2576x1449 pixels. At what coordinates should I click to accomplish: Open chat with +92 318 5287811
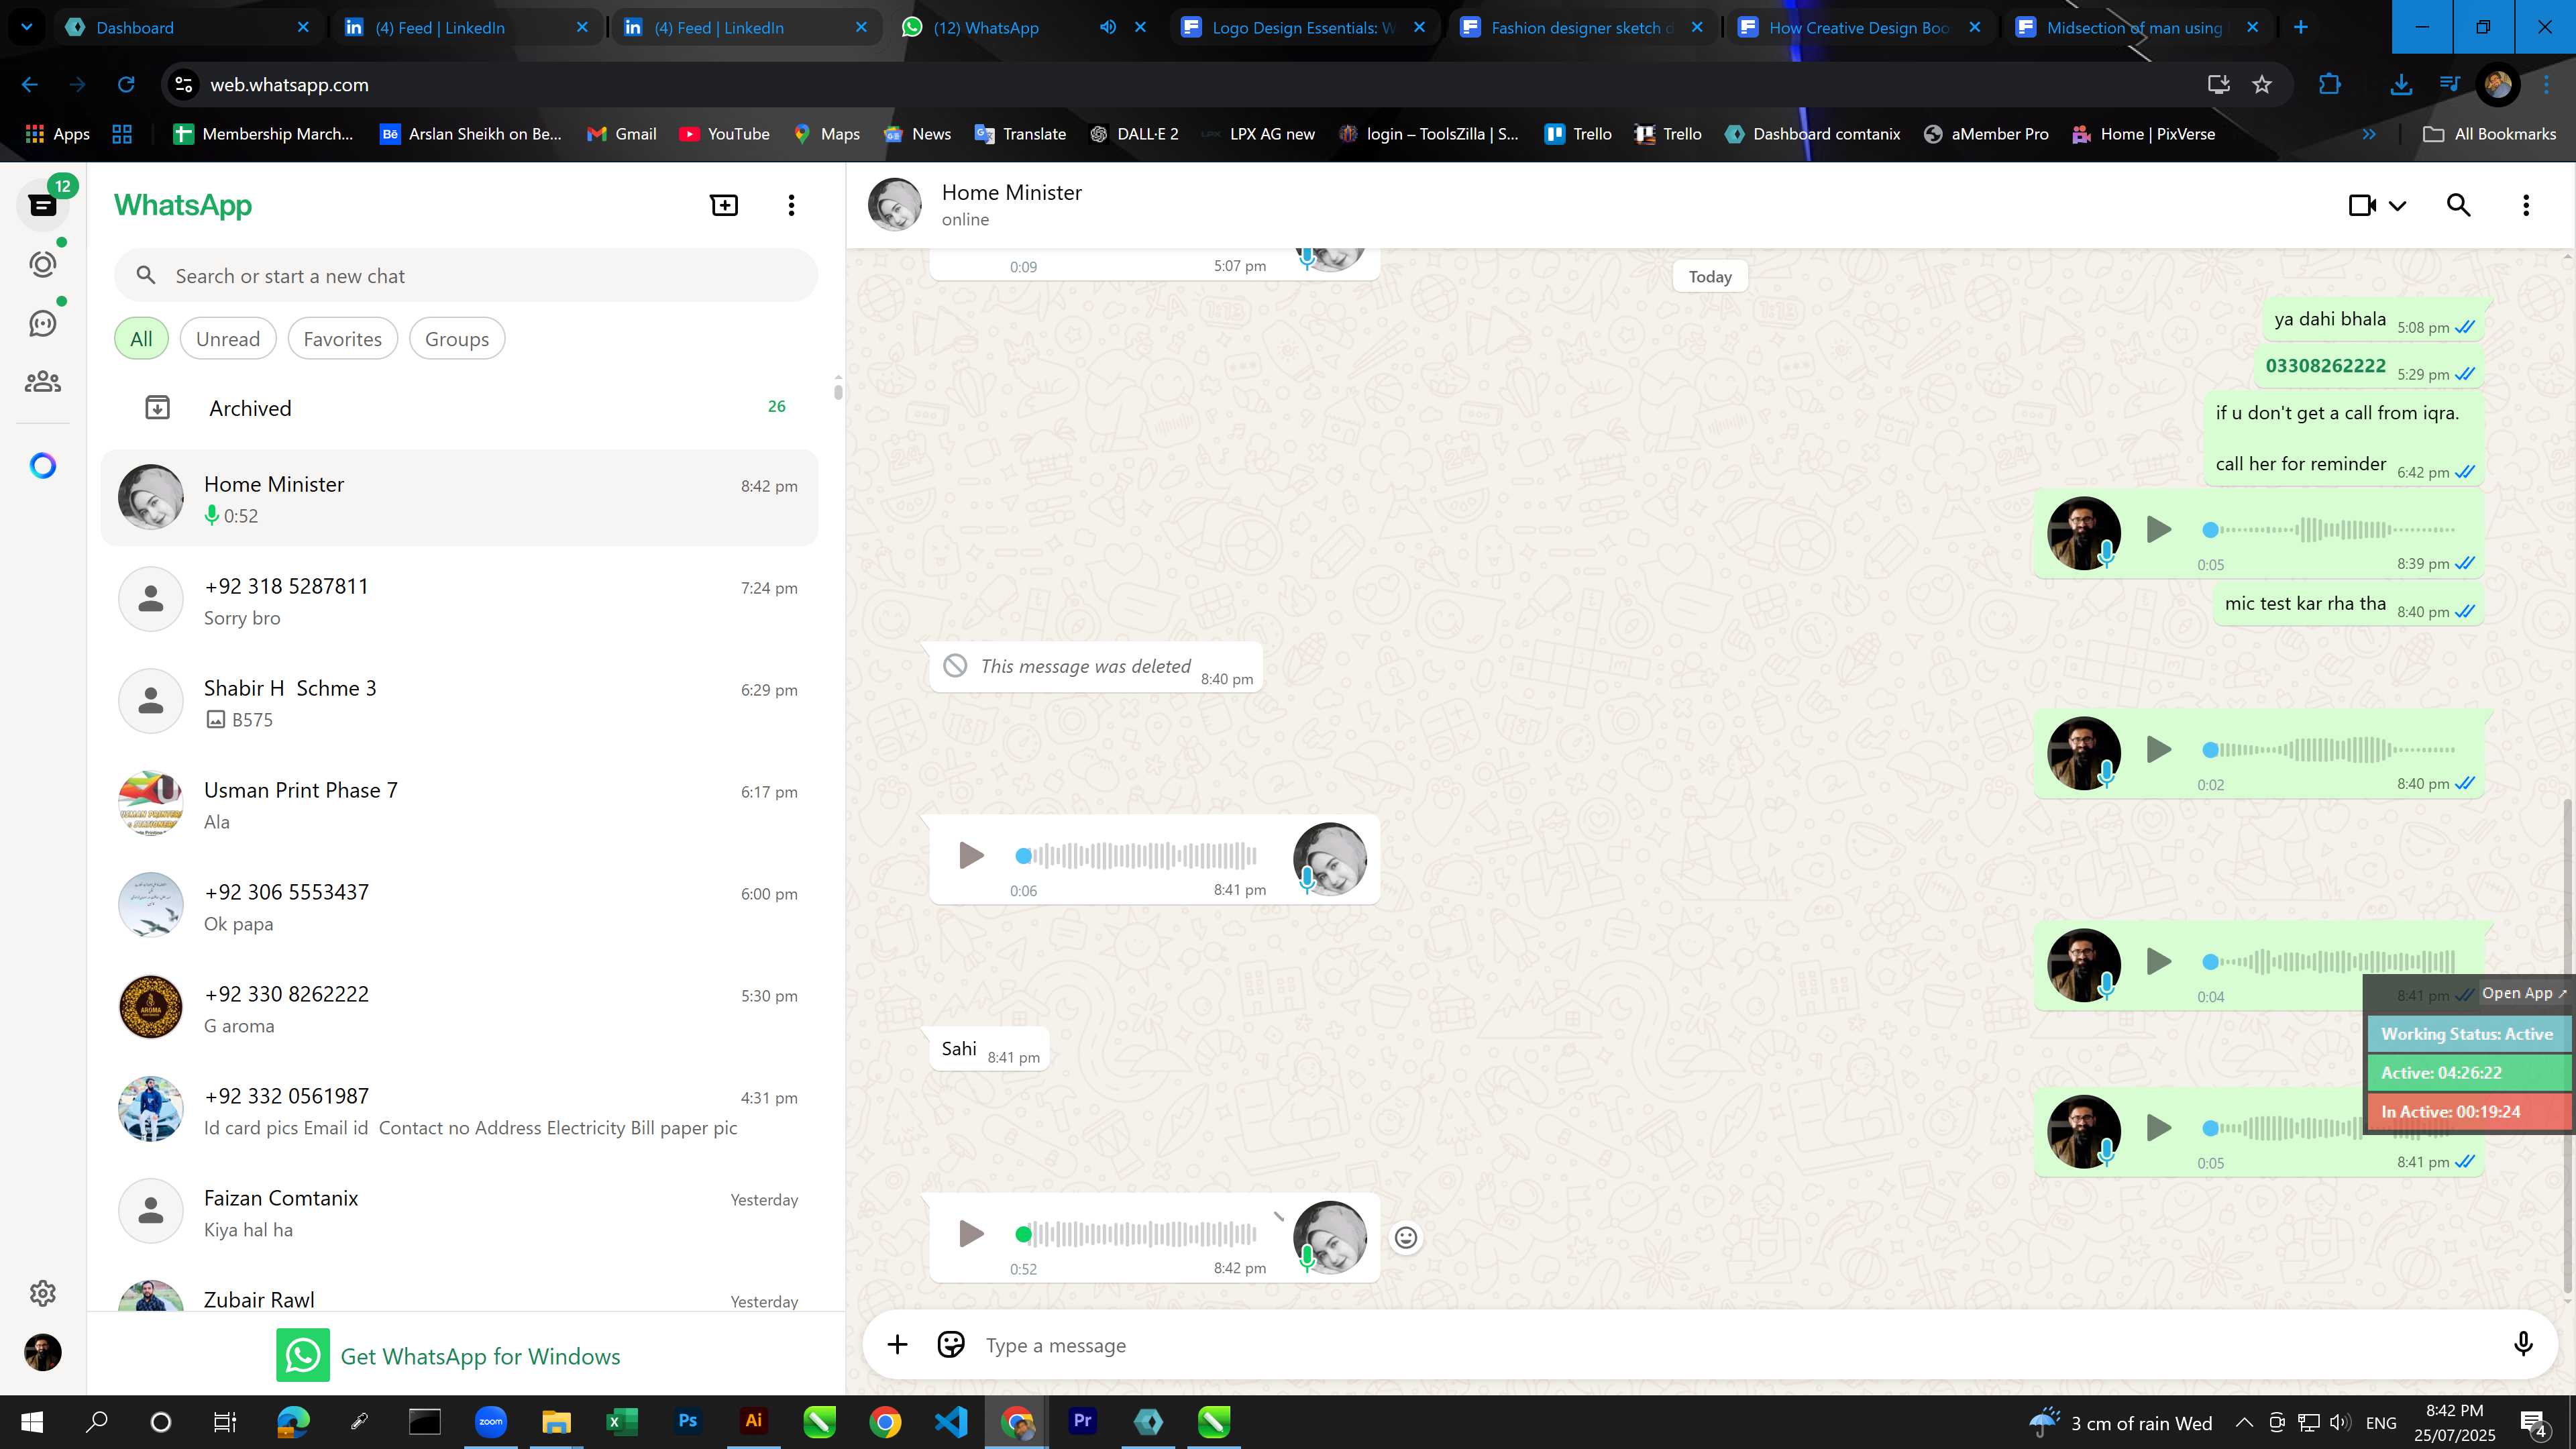click(x=460, y=600)
